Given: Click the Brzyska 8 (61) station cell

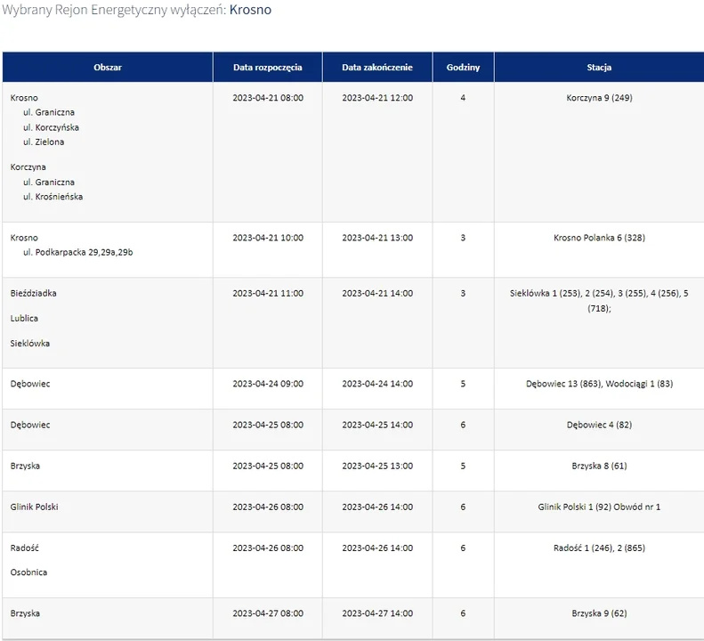Looking at the screenshot, I should 599,466.
